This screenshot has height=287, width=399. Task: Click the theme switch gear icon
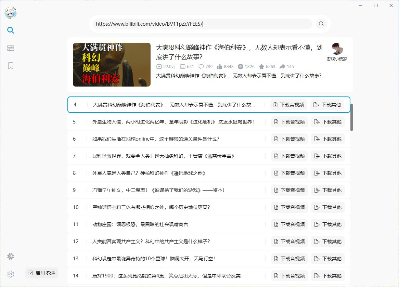tap(11, 256)
